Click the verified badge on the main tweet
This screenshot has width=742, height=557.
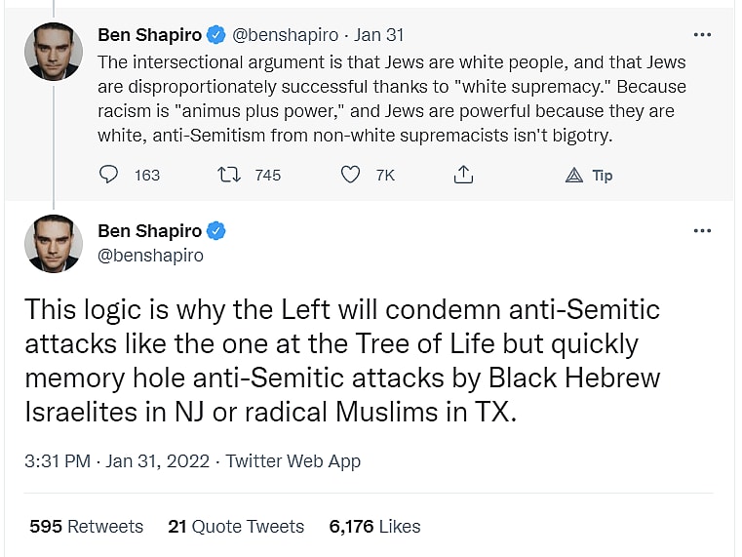click(216, 231)
